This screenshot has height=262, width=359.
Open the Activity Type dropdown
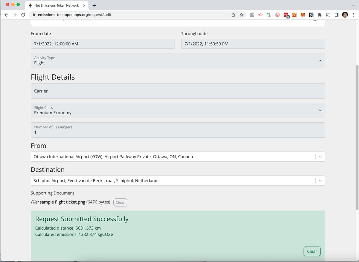[x=178, y=61]
